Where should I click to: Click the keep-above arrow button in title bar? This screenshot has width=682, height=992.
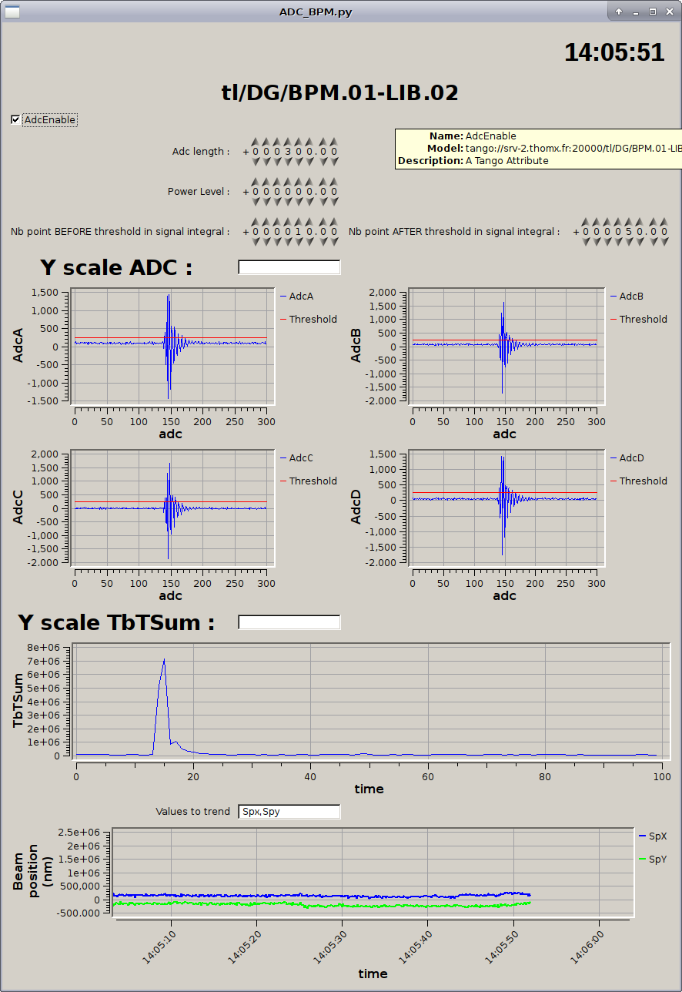pyautogui.click(x=619, y=12)
